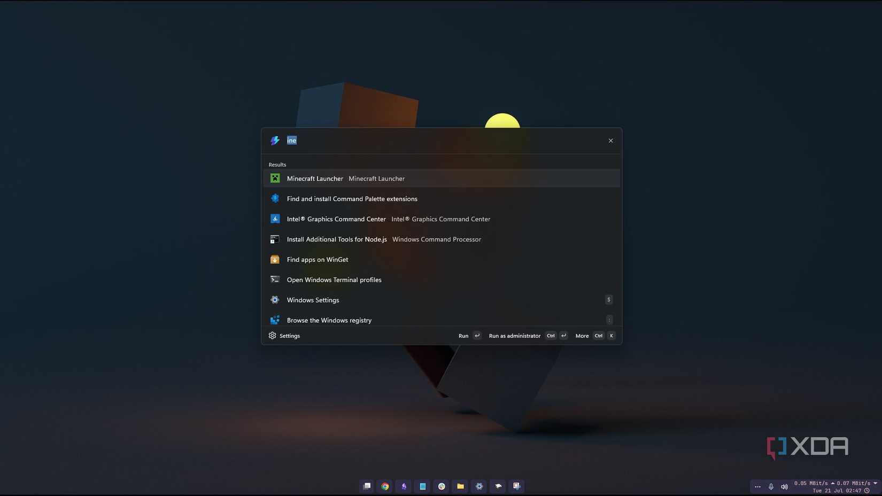The image size is (882, 496).
Task: Click into the search box containing 'ine'
Action: (x=442, y=141)
